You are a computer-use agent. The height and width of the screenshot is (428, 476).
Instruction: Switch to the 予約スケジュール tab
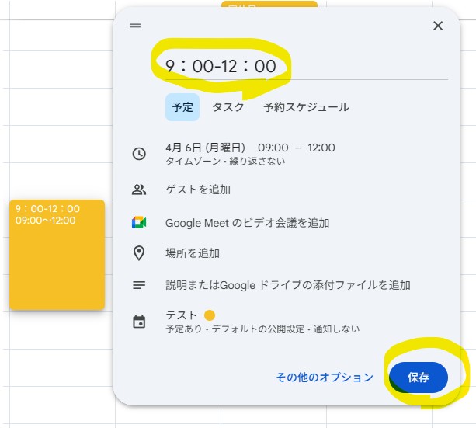(x=306, y=107)
